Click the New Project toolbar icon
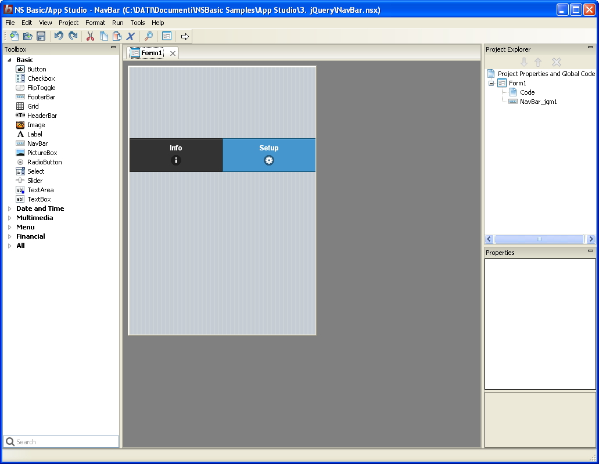This screenshot has width=599, height=464. (14, 36)
